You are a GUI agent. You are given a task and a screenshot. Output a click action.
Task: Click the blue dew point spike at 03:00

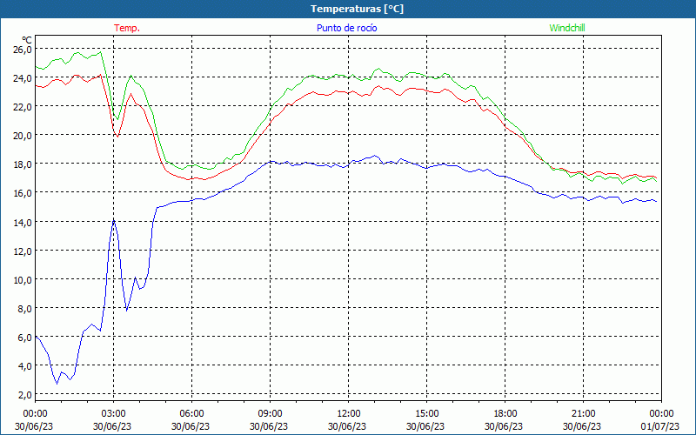point(114,220)
